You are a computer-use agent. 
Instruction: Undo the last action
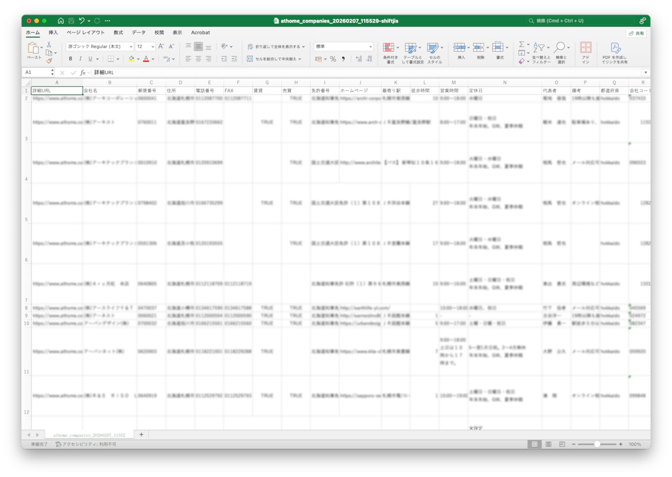point(82,21)
